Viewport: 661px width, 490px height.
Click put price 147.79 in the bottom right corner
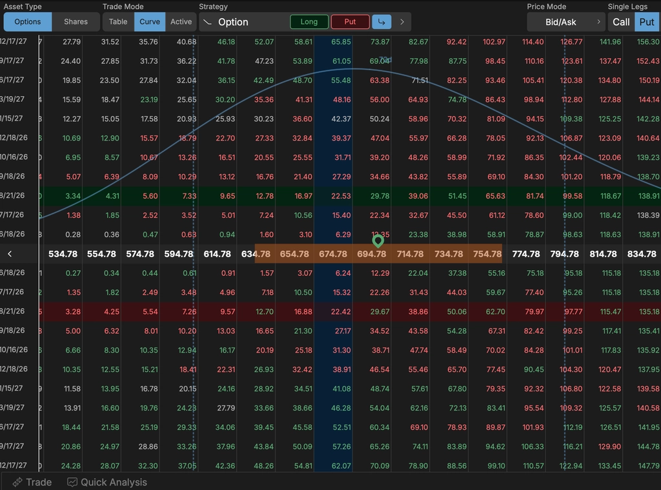coord(648,466)
